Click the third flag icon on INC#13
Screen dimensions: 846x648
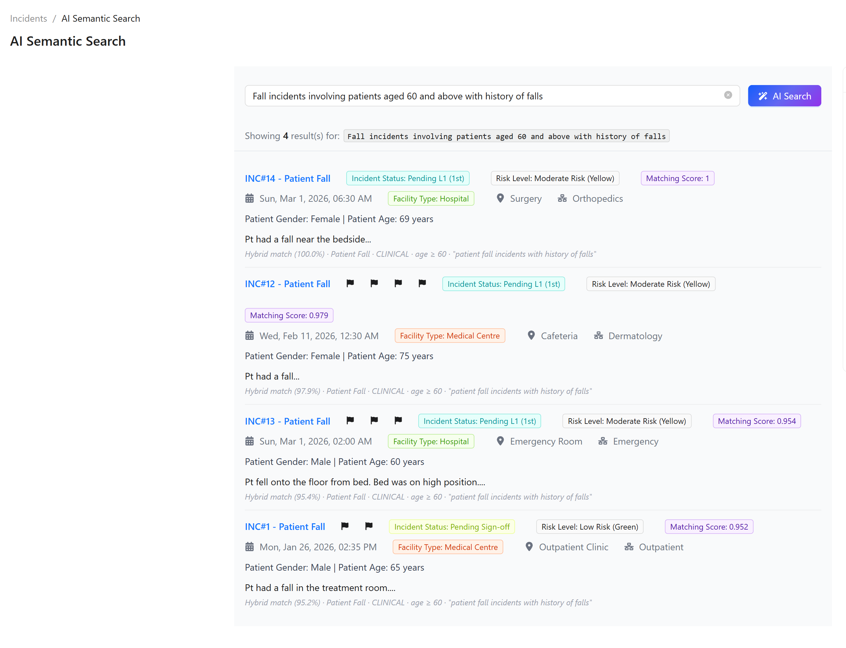point(398,421)
